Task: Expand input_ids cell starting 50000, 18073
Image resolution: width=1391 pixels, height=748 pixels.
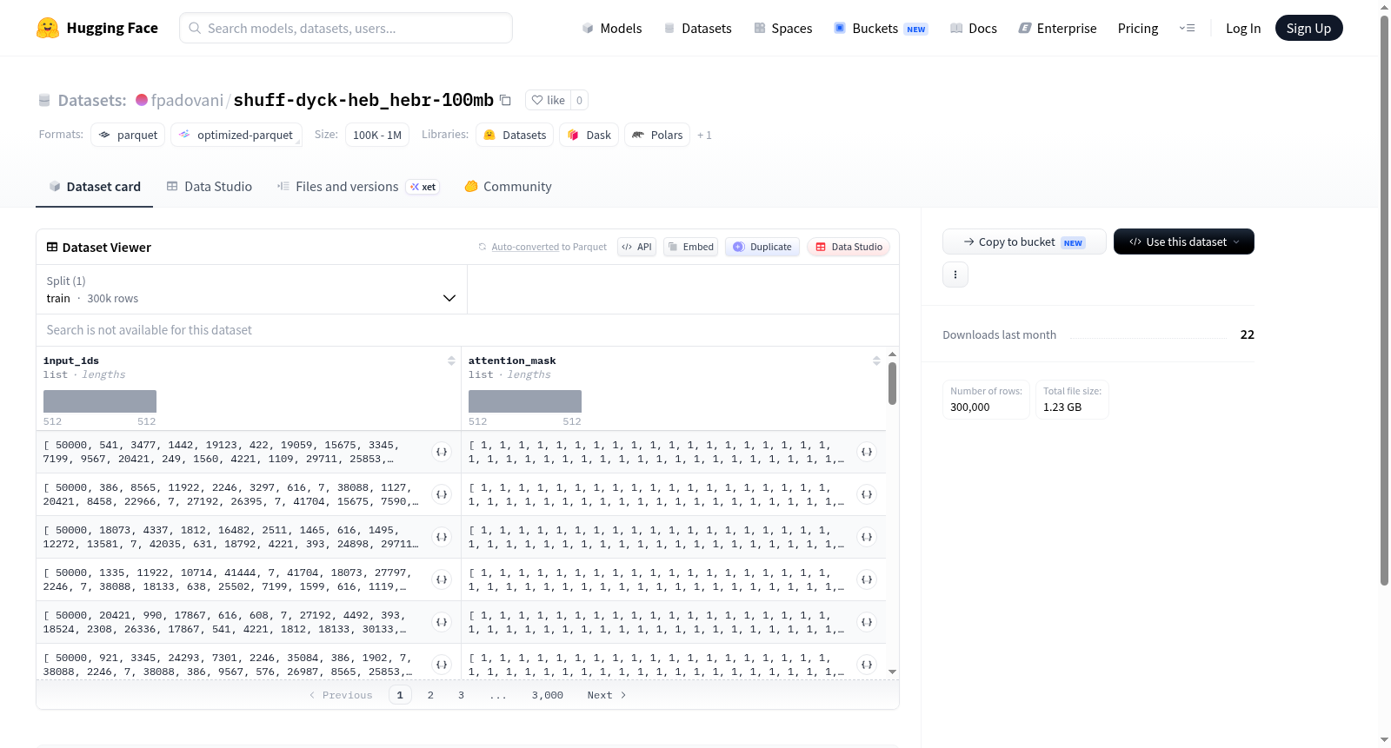Action: click(x=442, y=537)
